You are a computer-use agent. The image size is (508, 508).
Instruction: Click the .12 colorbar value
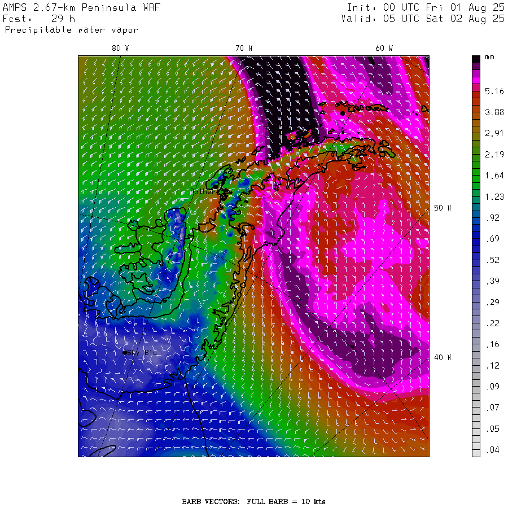pyautogui.click(x=493, y=366)
